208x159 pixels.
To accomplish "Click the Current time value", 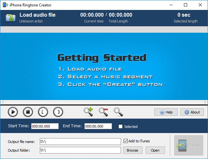I will pos(92,15).
